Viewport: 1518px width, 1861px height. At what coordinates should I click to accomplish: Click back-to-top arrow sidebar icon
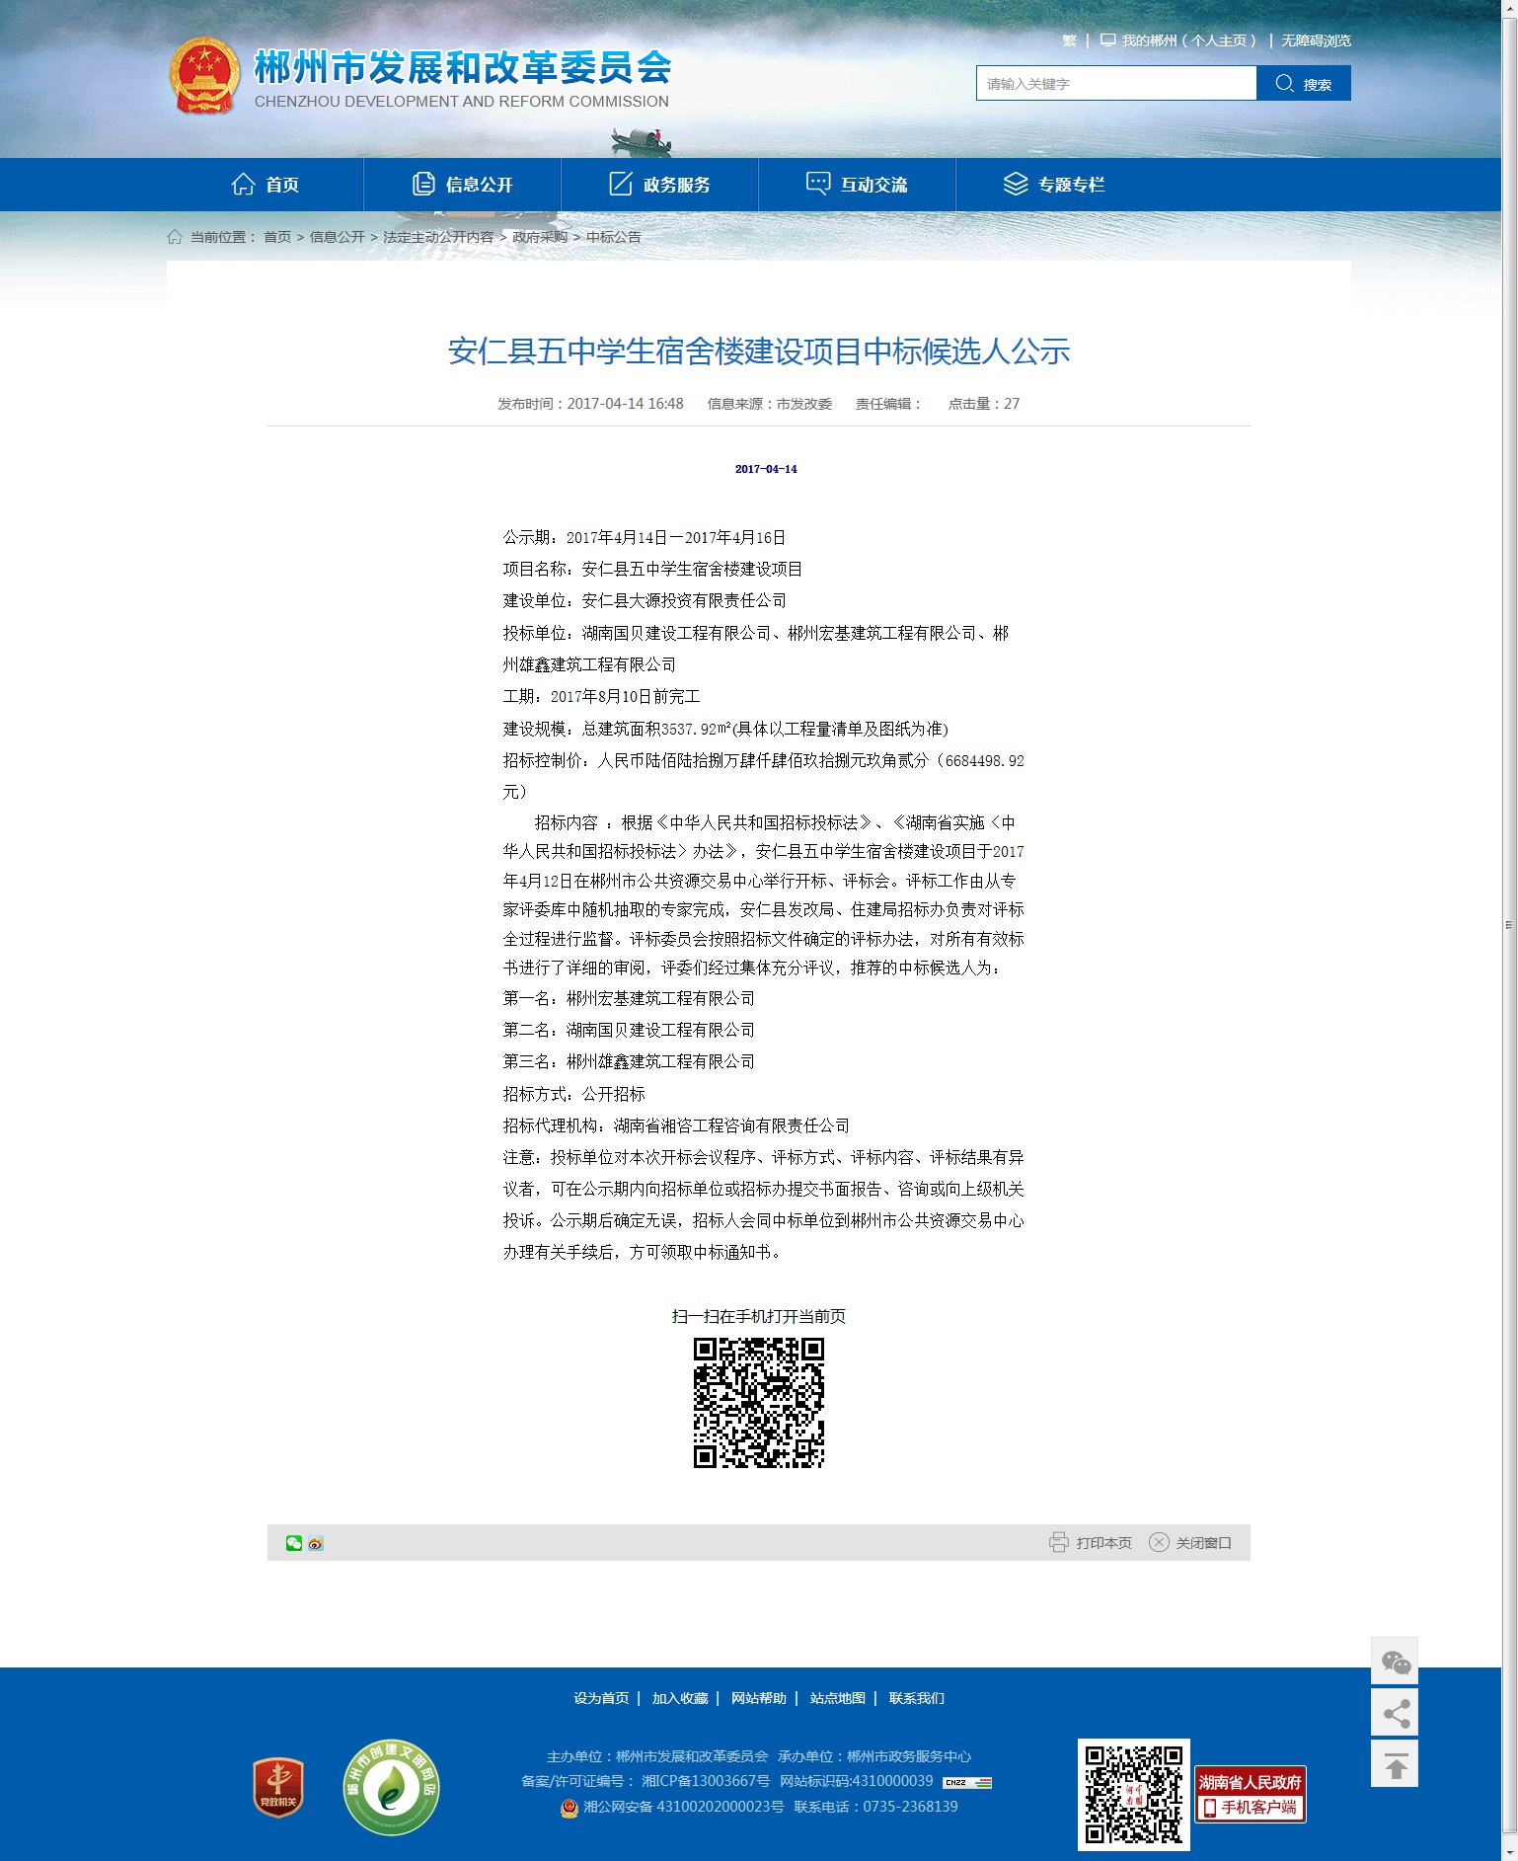(x=1395, y=1763)
